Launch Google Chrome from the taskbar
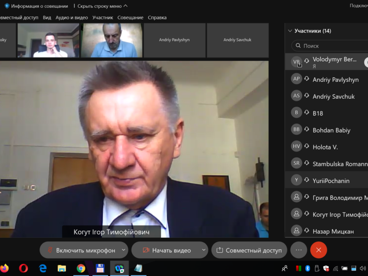The width and height of the screenshot is (368, 276). coord(81,268)
